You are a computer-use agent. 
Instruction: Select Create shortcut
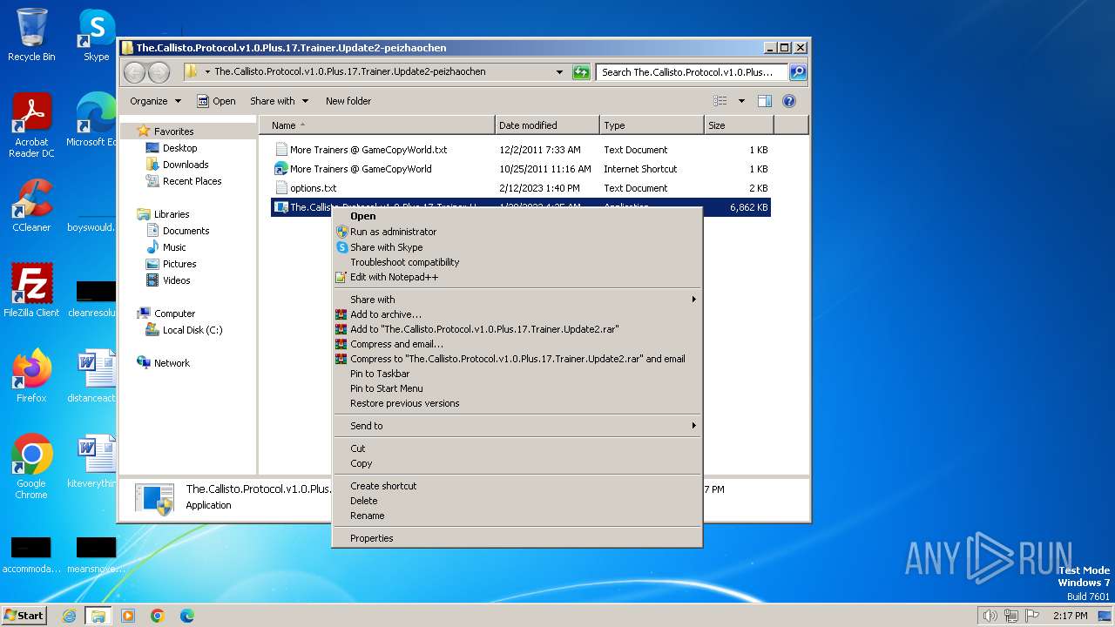(517, 486)
